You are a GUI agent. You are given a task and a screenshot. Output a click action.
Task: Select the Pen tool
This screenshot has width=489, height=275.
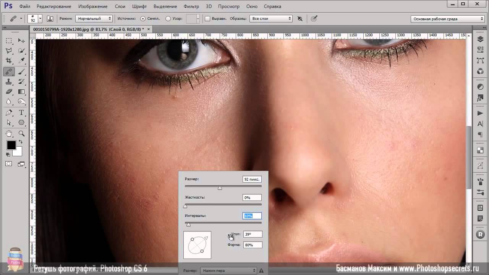[9, 113]
